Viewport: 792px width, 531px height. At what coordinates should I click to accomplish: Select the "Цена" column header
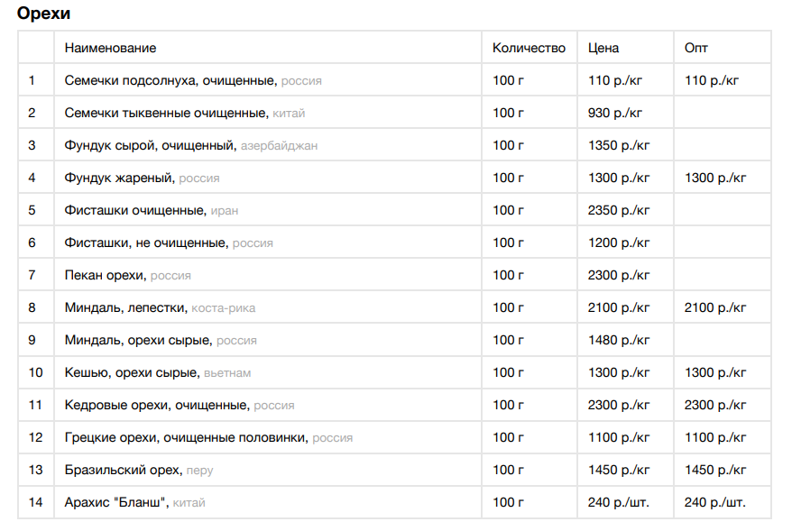point(603,48)
